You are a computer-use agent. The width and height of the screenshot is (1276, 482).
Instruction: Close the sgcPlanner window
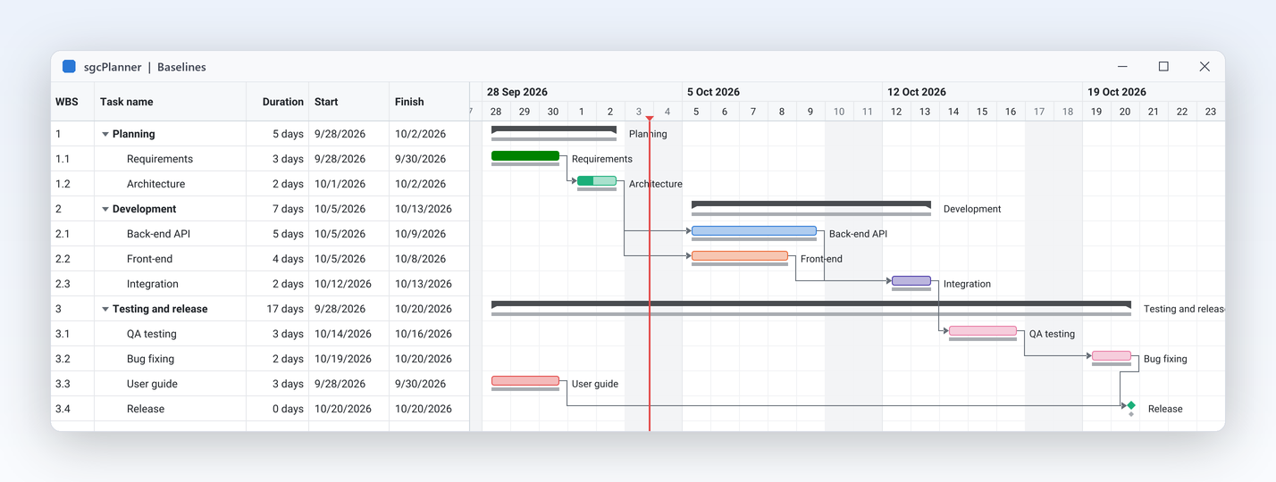tap(1205, 67)
